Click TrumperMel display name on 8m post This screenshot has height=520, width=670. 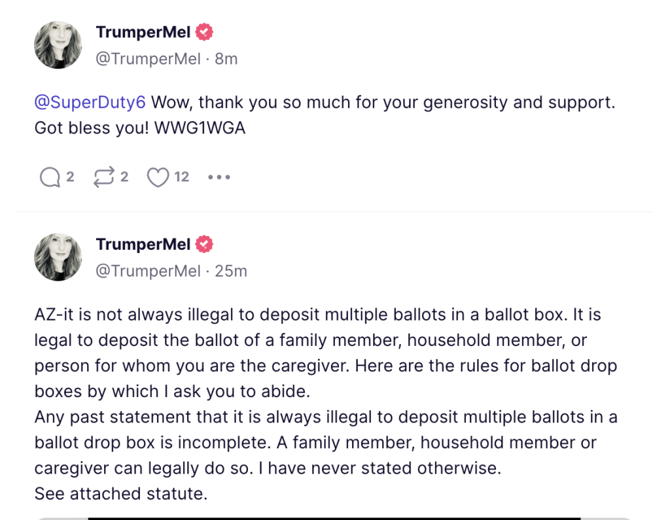click(x=143, y=32)
